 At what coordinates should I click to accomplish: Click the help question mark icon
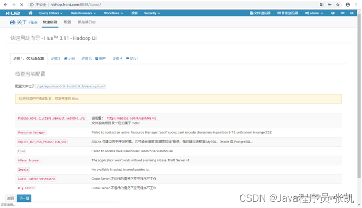coord(333,13)
